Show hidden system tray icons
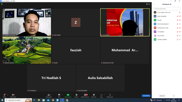Image resolution: width=182 pixels, height=102 pixels. point(165,100)
